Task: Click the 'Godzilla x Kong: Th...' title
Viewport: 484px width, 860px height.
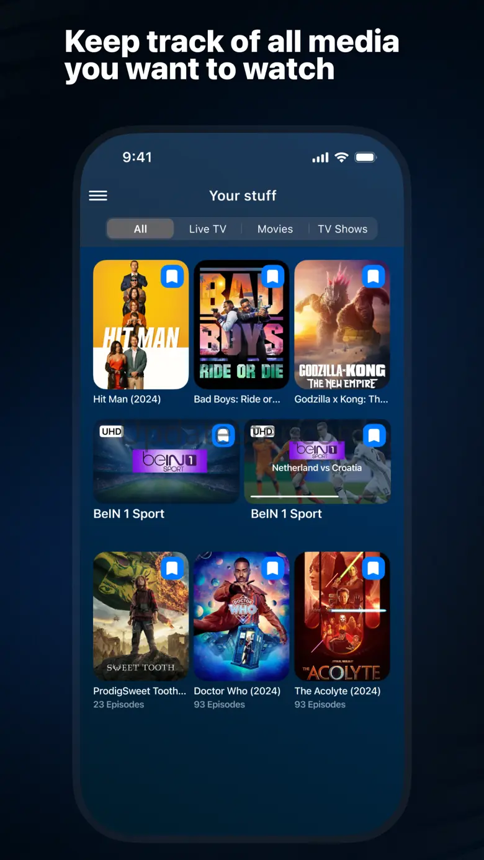Action: click(x=341, y=399)
